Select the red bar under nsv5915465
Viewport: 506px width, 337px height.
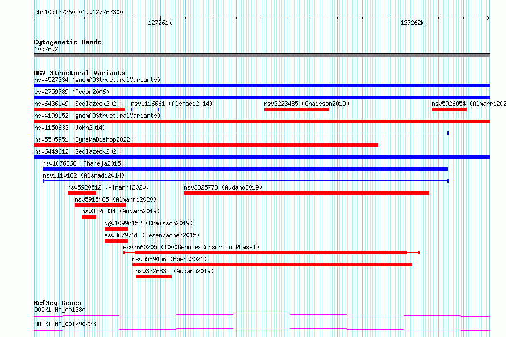pos(101,205)
